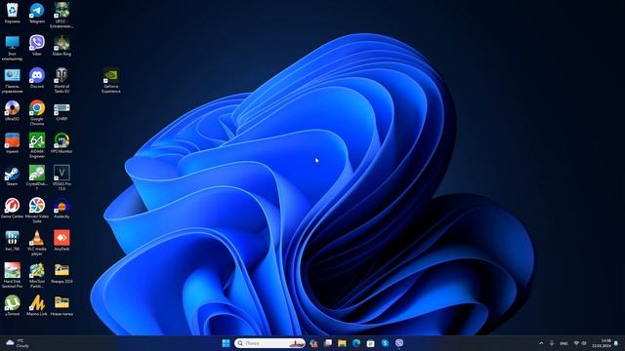Open the clock and date panel
This screenshot has height=351, width=625.
point(602,343)
